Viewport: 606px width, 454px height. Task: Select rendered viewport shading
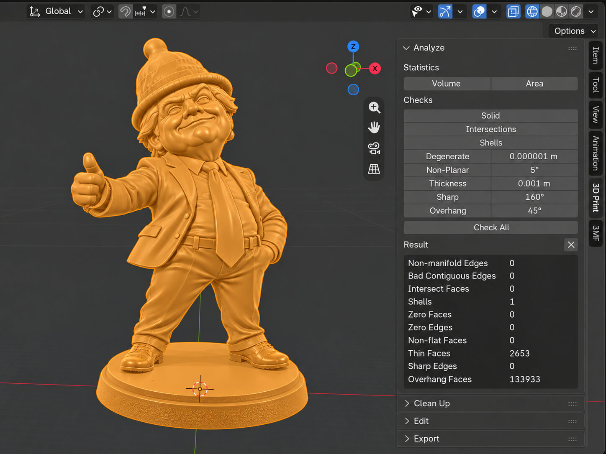(x=576, y=11)
